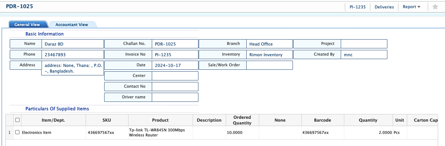Click the favorite star icon
Screen dimensions: 445x146
[x=435, y=7]
